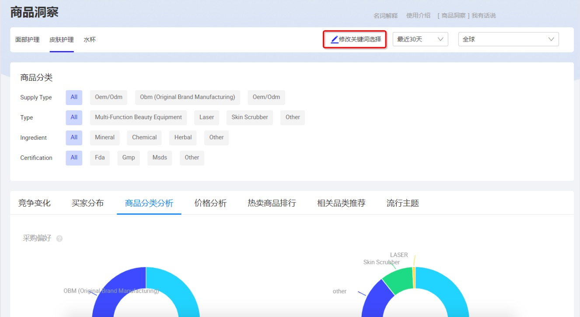Open the 名词解释 link
Screen dimensions: 580x317
click(385, 16)
